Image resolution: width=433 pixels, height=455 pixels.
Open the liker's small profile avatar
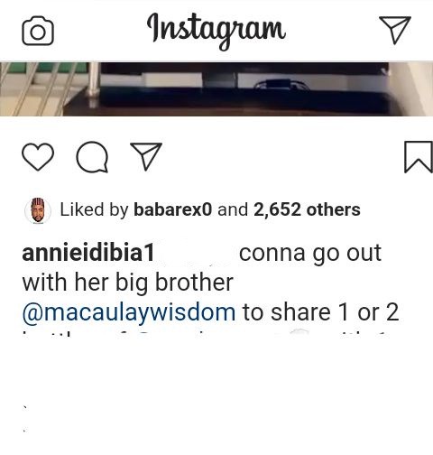(38, 210)
